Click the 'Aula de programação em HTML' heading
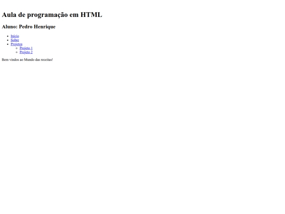Viewport: 285px width, 214px height. (52, 15)
